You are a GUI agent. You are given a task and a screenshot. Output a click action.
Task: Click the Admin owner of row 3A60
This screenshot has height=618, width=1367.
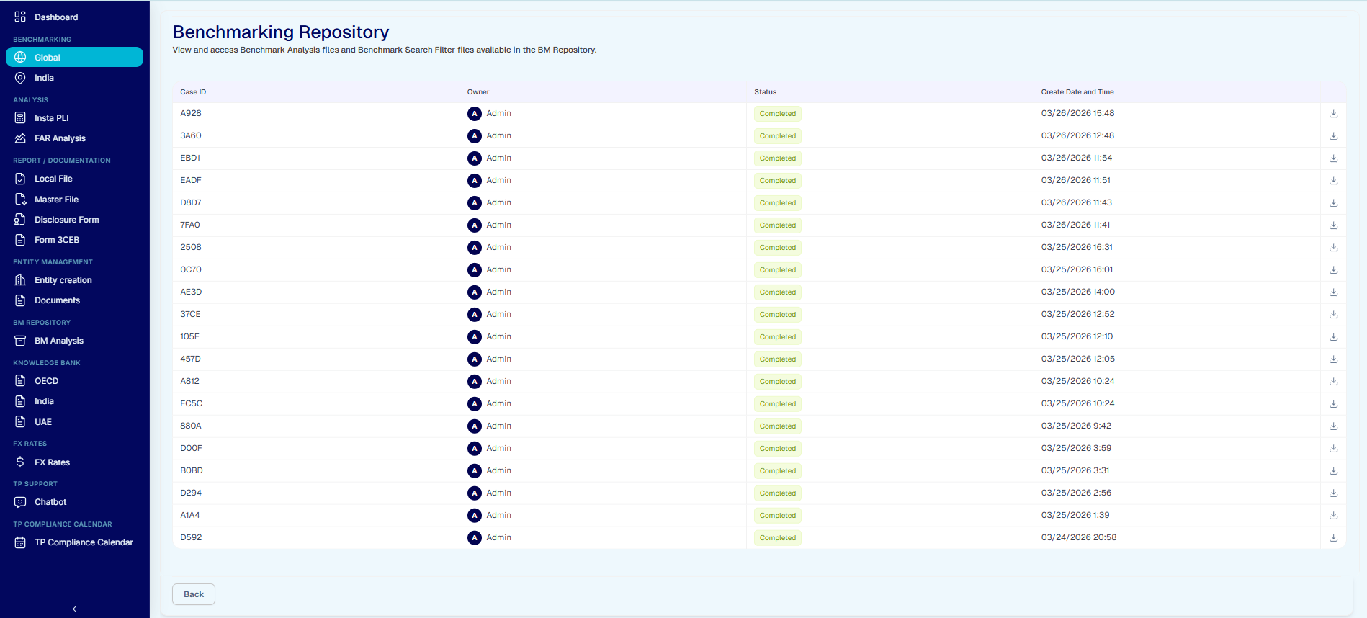point(498,135)
